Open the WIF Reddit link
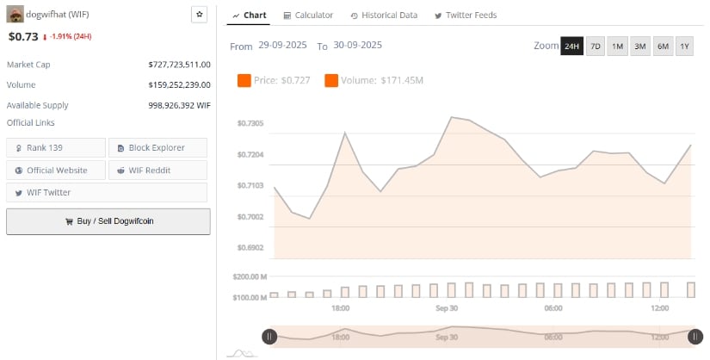The width and height of the screenshot is (710, 360). coord(157,171)
